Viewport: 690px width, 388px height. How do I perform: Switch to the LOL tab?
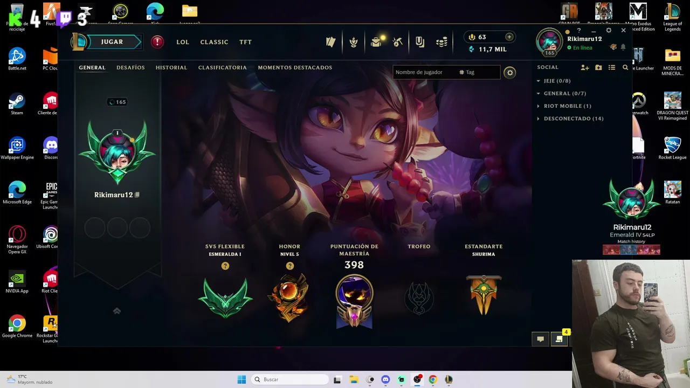click(183, 42)
